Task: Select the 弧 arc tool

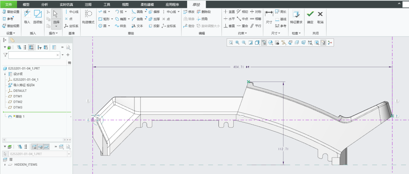Action: click(x=119, y=12)
